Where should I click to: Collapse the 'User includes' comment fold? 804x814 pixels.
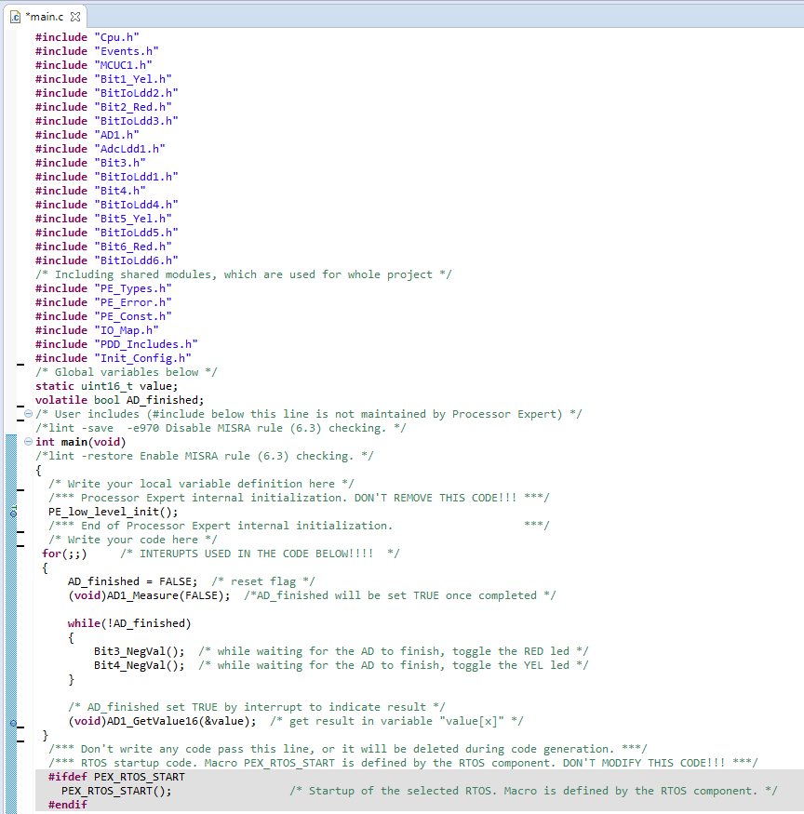[x=29, y=414]
